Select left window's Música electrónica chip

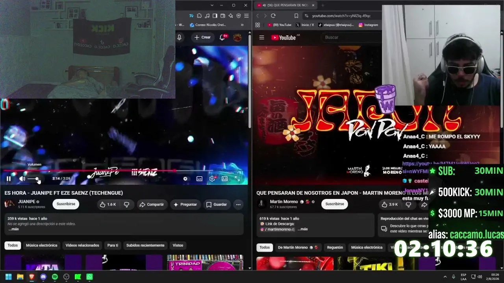[42, 245]
